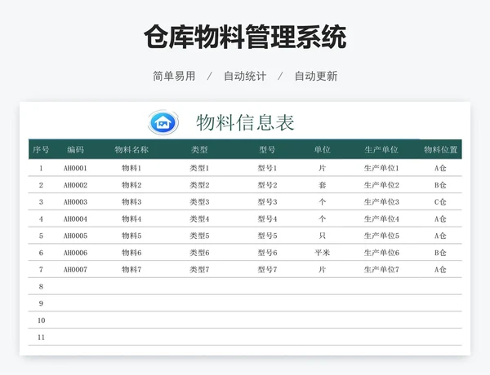Select cell AH0001
This screenshot has height=375, width=490.
coord(75,168)
